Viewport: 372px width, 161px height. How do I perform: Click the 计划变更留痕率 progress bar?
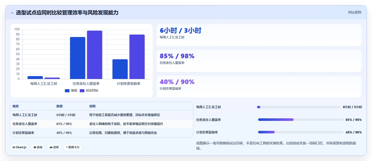tap(301, 132)
